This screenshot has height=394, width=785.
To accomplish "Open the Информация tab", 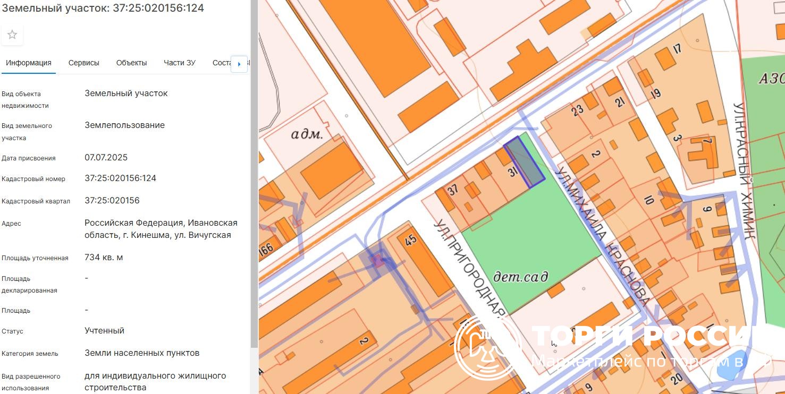I will coord(29,63).
